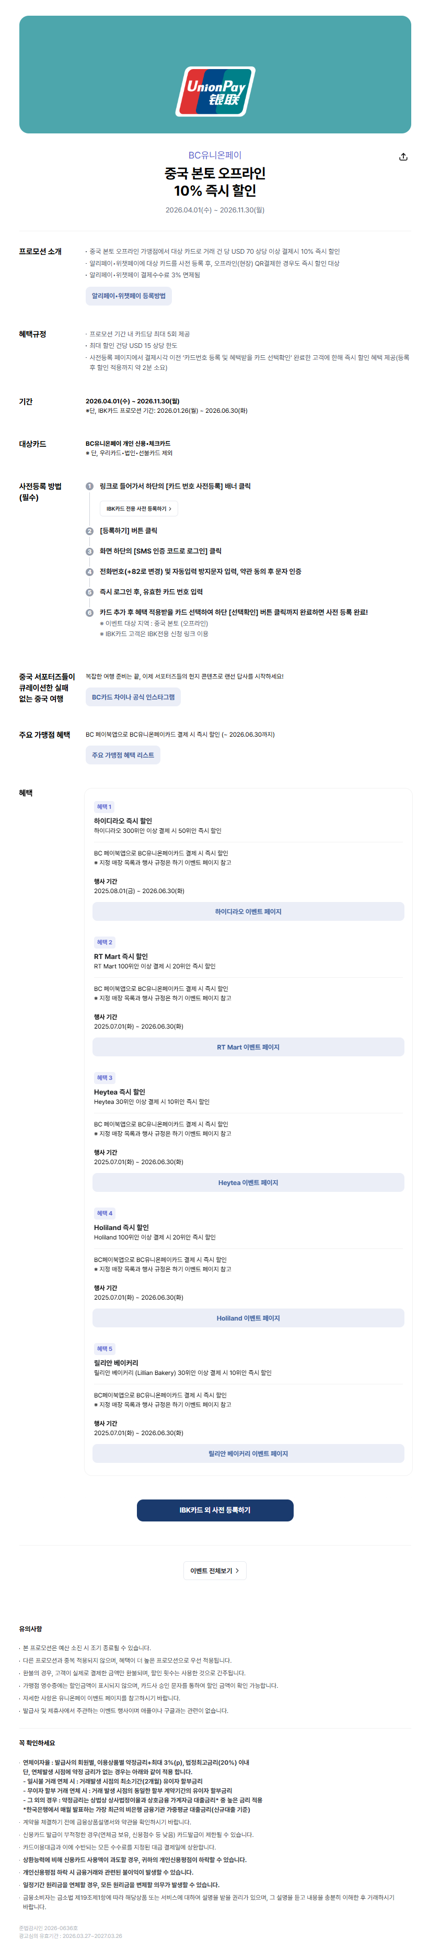Open the RT Mart 이벤트 페이지 button
The image size is (429, 1951).
point(247,1047)
